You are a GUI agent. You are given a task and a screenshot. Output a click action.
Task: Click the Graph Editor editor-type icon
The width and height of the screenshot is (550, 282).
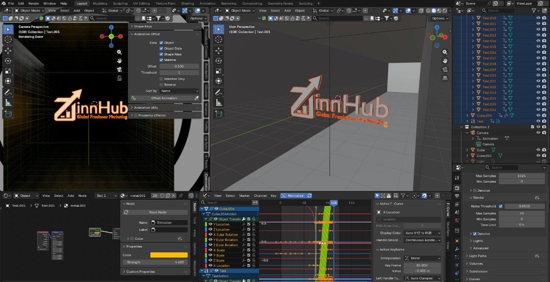click(x=204, y=196)
